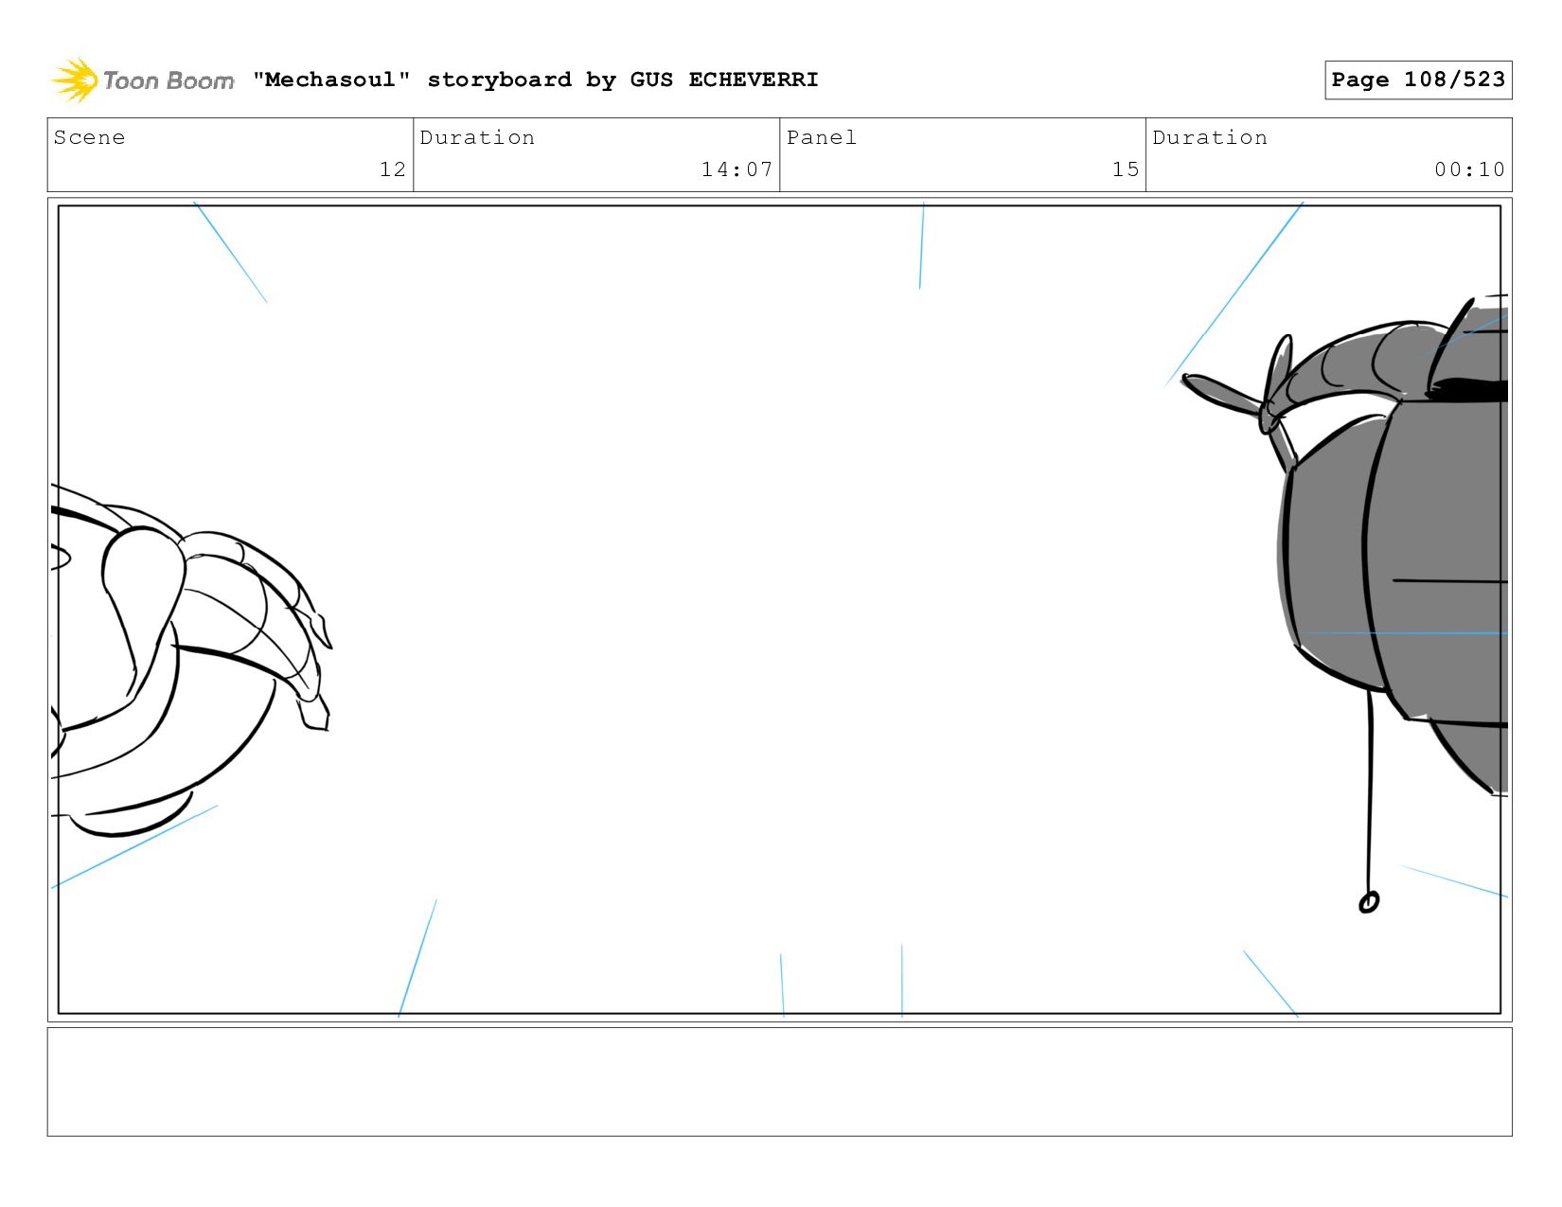Click the empty notes box below panel
The image size is (1562, 1207).
click(779, 1081)
